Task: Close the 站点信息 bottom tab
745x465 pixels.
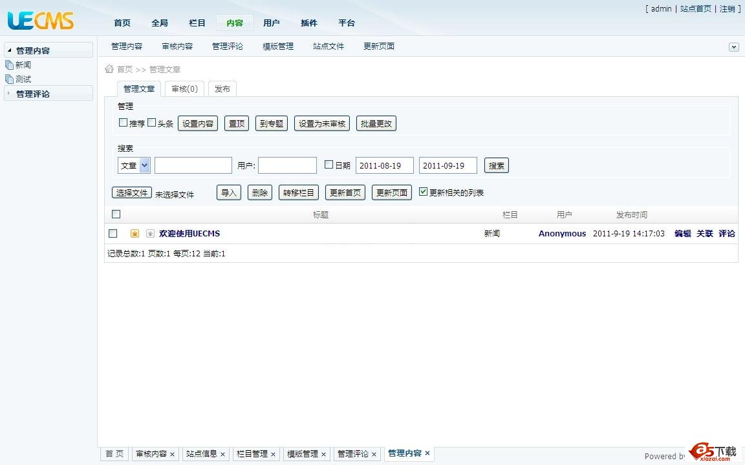Action: [x=222, y=455]
